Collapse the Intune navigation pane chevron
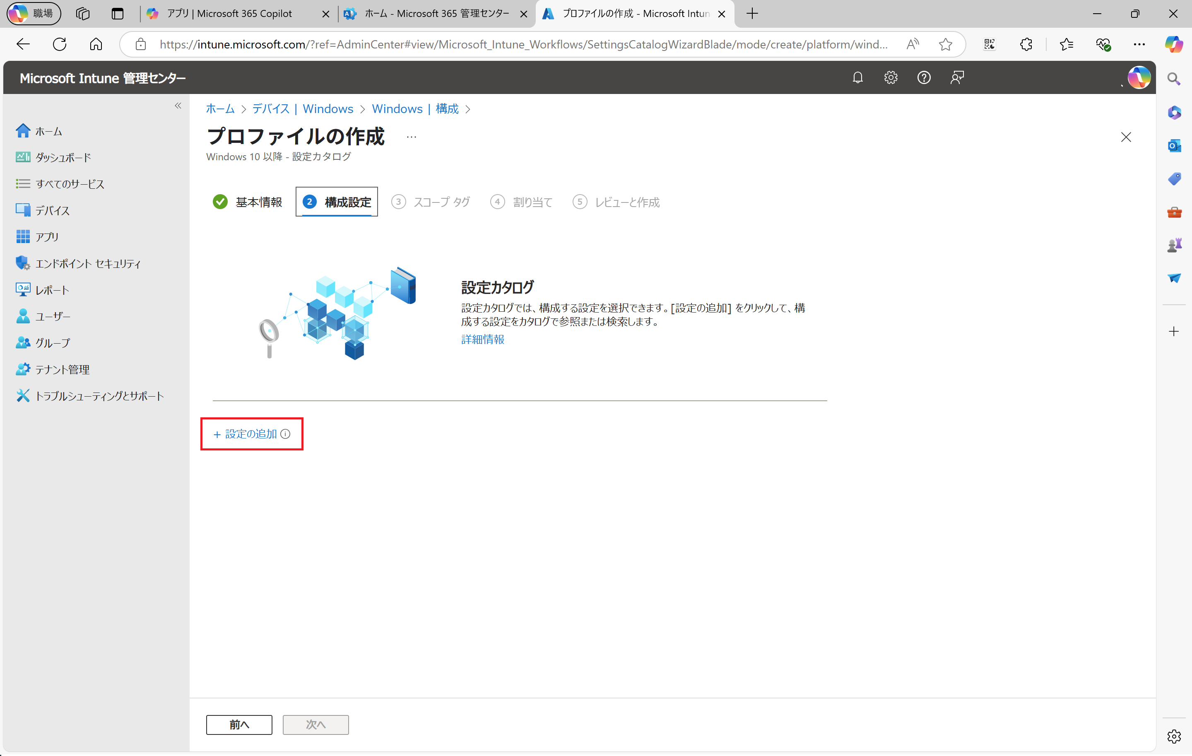The width and height of the screenshot is (1192, 756). tap(178, 106)
